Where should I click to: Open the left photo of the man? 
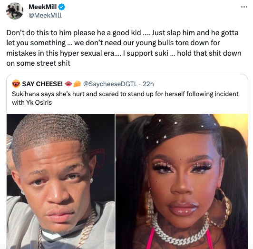click(61, 181)
